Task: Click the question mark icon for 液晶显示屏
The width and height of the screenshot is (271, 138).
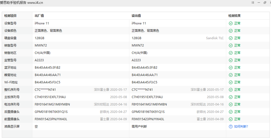Action: pos(231,127)
